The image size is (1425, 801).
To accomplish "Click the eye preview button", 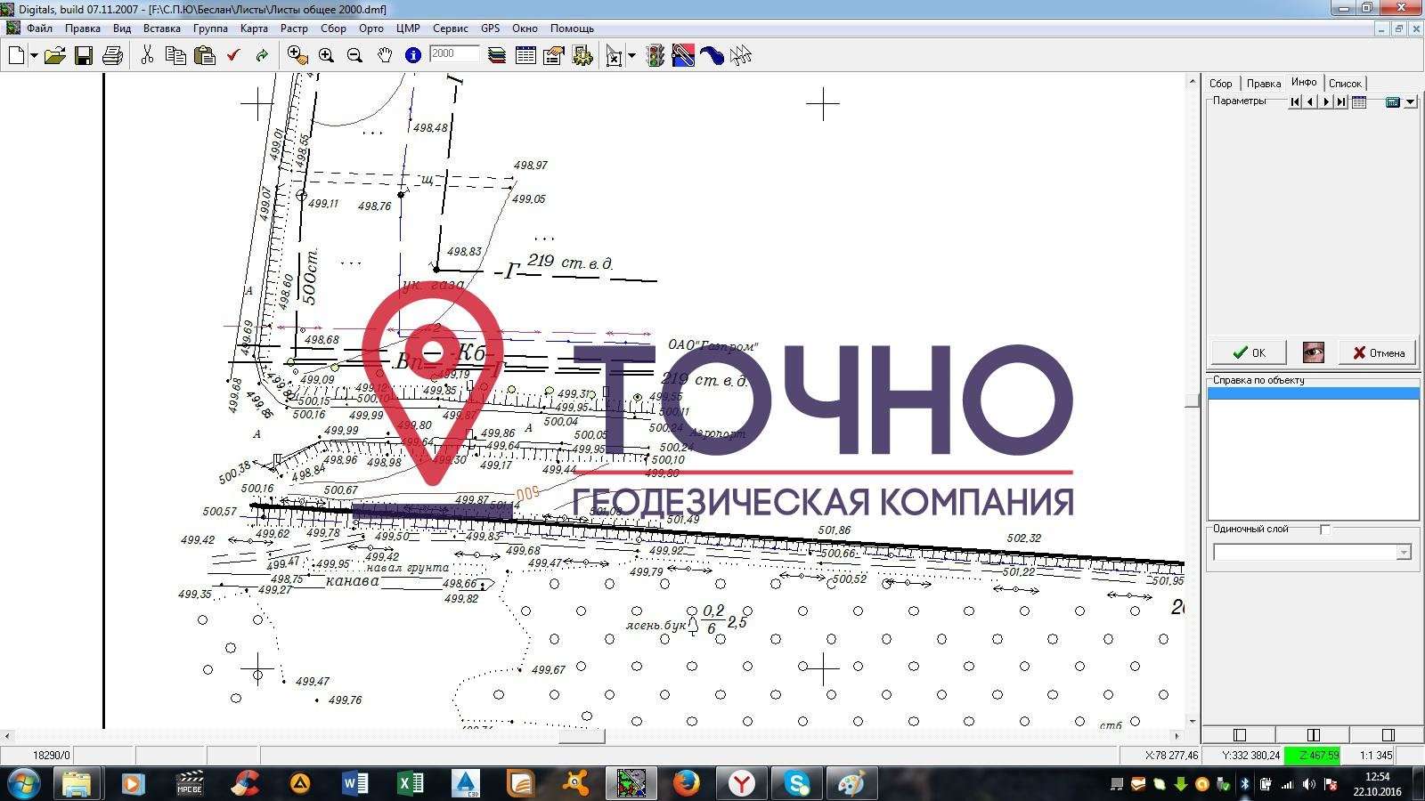I will coord(1313,352).
